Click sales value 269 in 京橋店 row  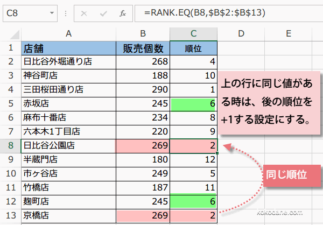point(143,216)
